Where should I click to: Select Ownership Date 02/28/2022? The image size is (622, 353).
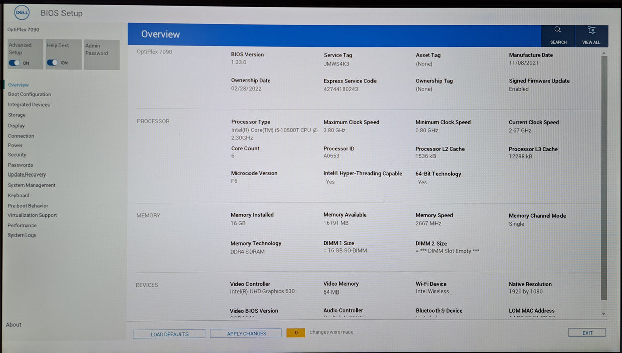click(x=246, y=89)
